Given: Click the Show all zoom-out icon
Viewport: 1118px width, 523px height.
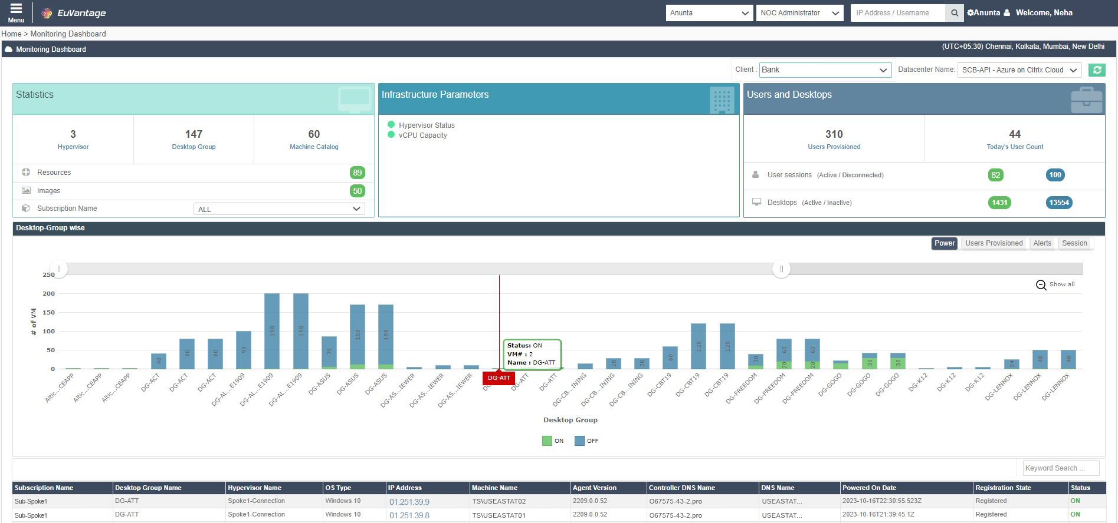Looking at the screenshot, I should [1041, 285].
